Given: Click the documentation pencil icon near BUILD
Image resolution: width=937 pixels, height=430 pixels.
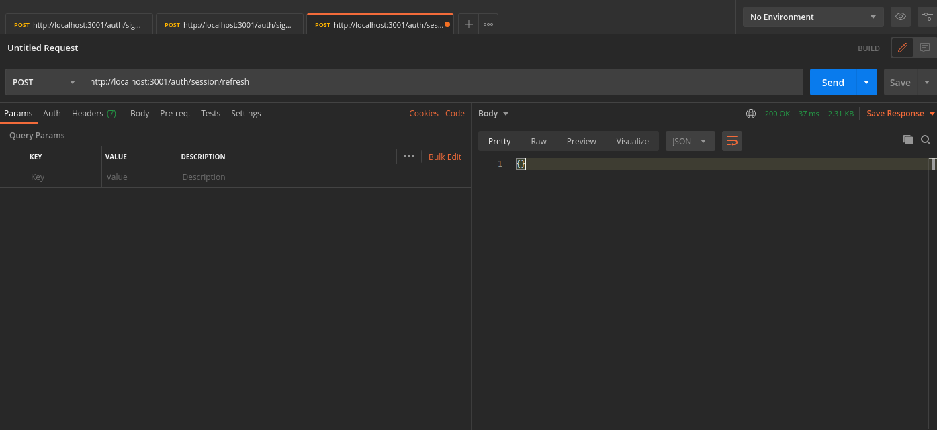Looking at the screenshot, I should tap(902, 48).
